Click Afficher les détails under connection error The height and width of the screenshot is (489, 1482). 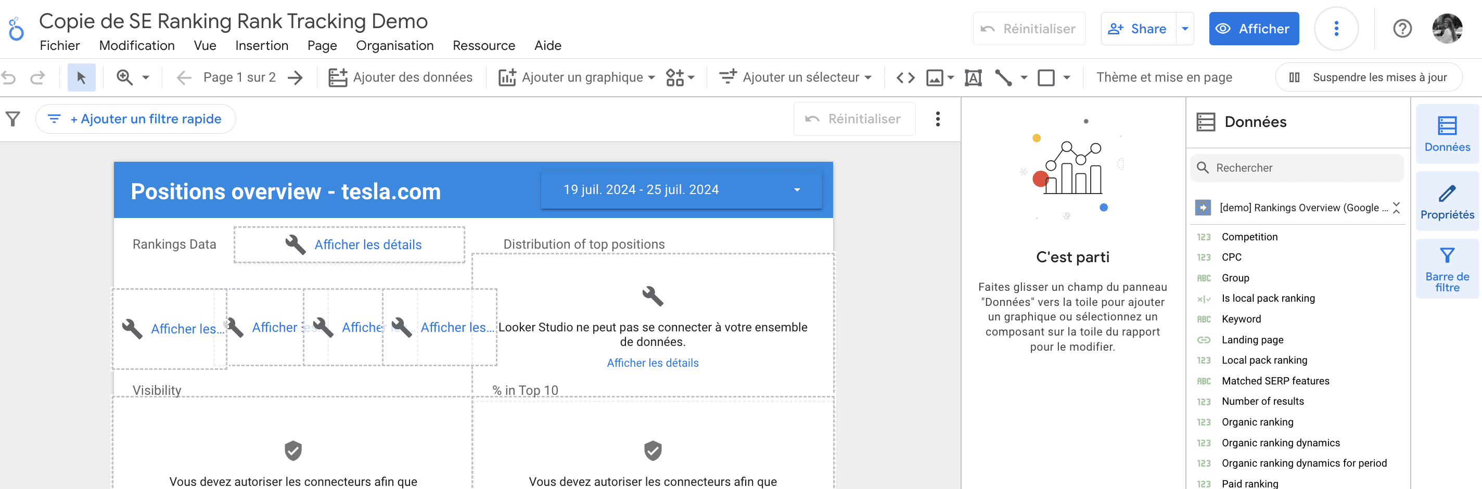[x=653, y=363]
